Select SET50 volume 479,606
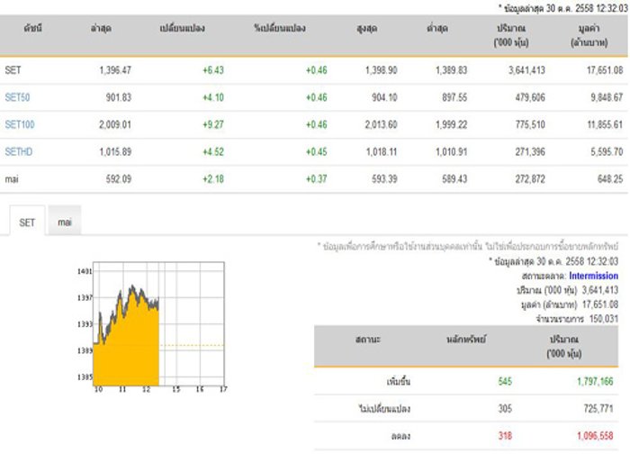Screen dimensions: 630x454 tap(530, 97)
